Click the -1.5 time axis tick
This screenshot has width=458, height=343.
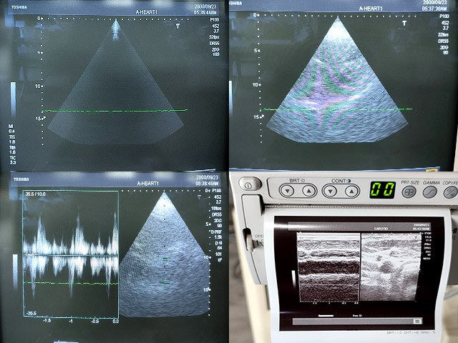[47, 321]
